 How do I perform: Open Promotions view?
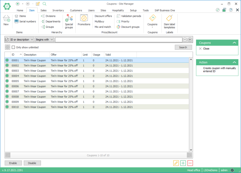84,20
